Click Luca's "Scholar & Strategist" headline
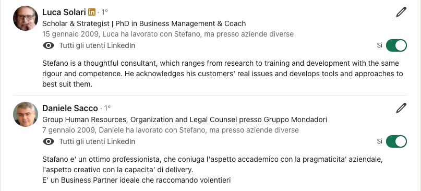The image size is (421, 191). 144,23
